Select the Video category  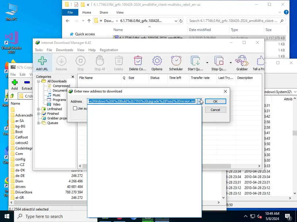[57, 104]
